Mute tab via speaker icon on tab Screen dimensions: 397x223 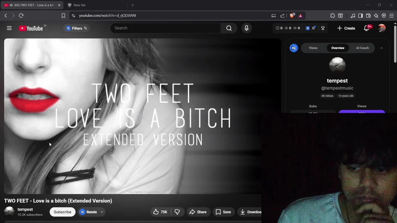[11, 5]
